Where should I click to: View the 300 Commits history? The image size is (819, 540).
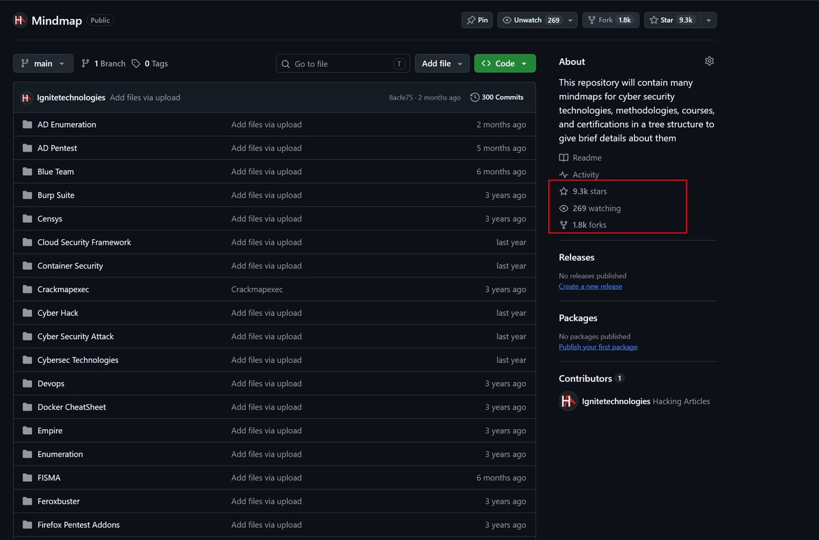497,97
